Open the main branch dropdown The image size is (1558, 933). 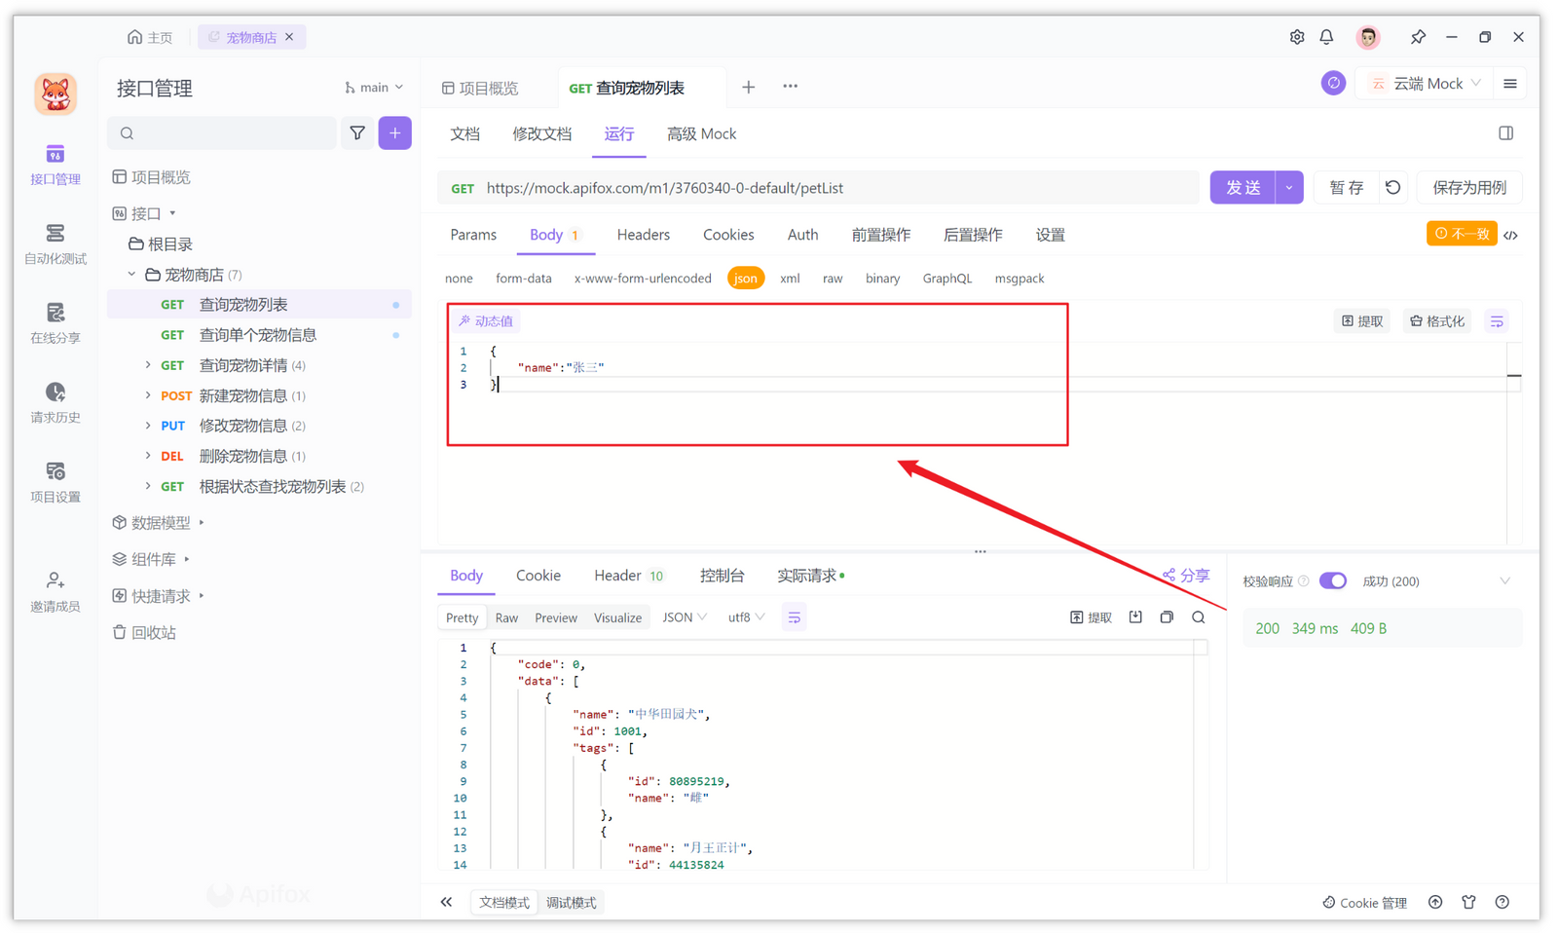click(x=374, y=87)
